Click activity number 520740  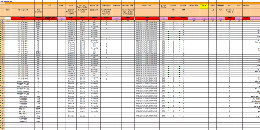[82, 106]
